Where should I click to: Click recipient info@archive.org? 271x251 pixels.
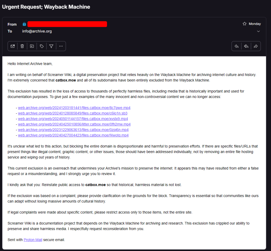(37, 31)
